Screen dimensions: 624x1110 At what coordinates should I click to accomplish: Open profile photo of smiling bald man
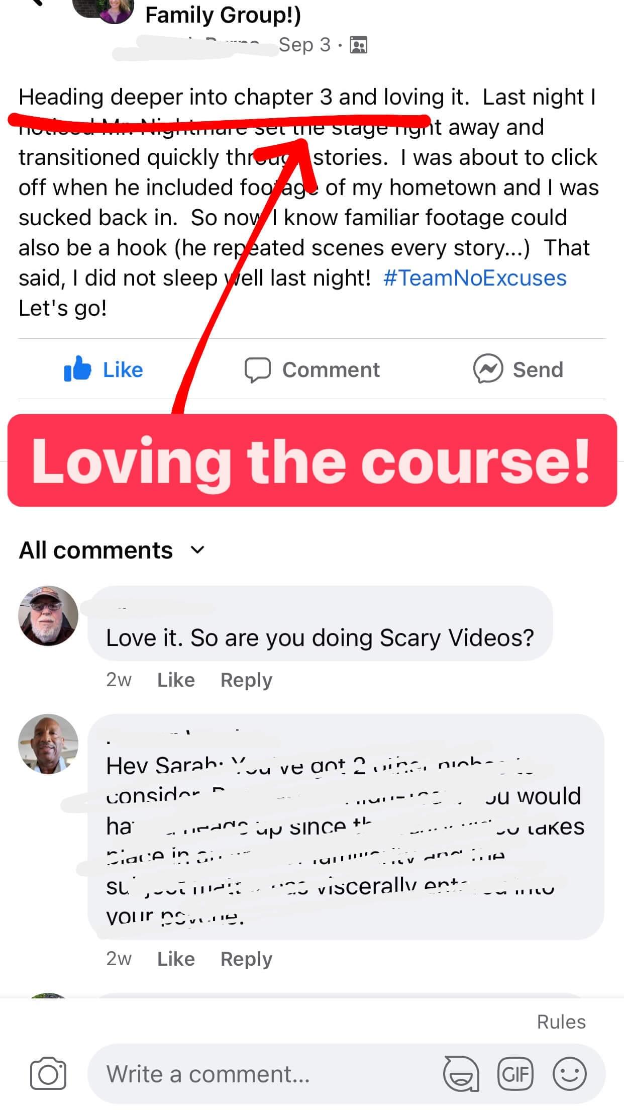click(x=48, y=744)
